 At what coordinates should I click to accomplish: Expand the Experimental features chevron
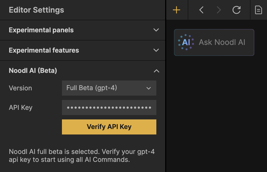[x=156, y=50]
